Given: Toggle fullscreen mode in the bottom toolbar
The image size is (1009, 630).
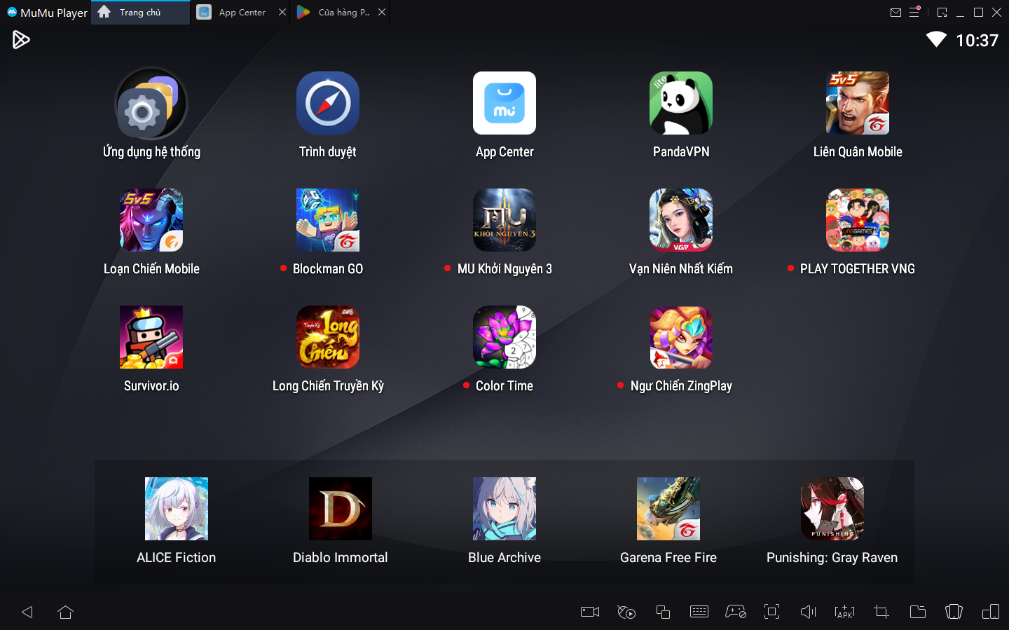Looking at the screenshot, I should click(x=771, y=612).
